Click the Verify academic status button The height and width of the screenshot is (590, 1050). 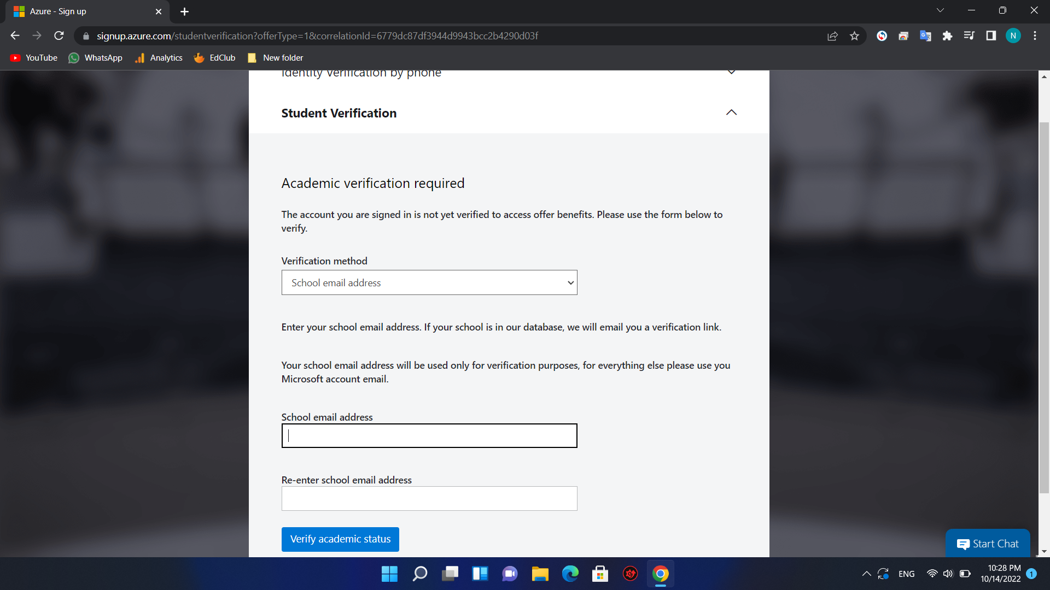click(x=340, y=539)
